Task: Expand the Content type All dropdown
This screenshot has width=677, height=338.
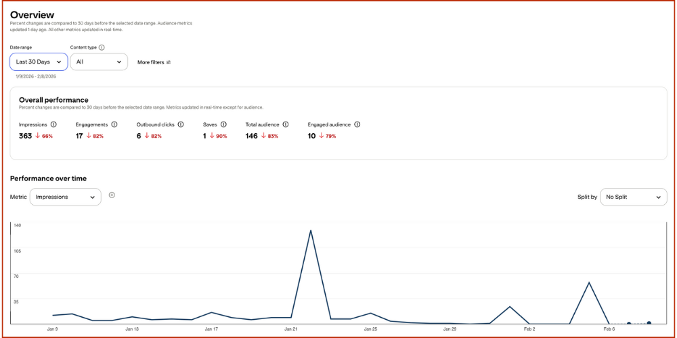Action: pos(99,62)
